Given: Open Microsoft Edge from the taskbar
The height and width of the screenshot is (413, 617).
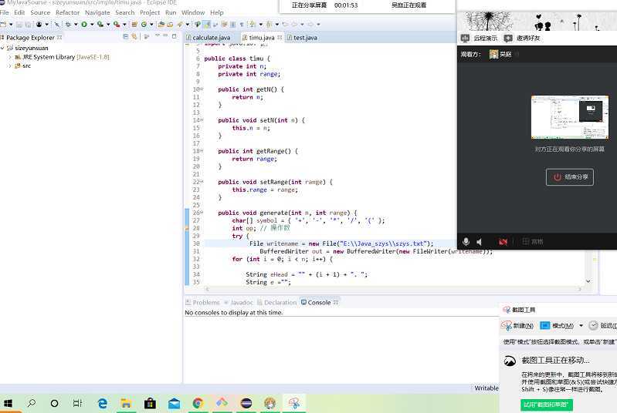Looking at the screenshot, I should [102, 403].
